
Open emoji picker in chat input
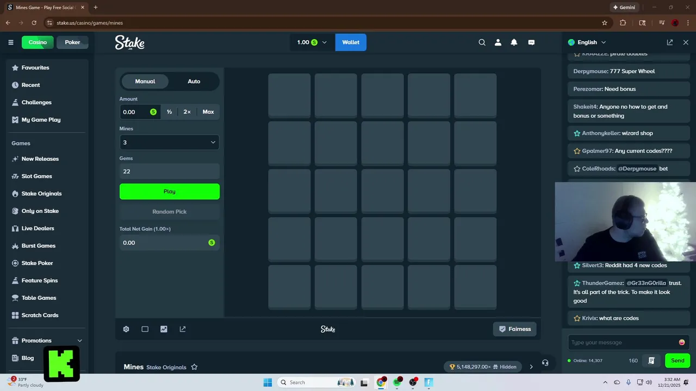pos(682,342)
